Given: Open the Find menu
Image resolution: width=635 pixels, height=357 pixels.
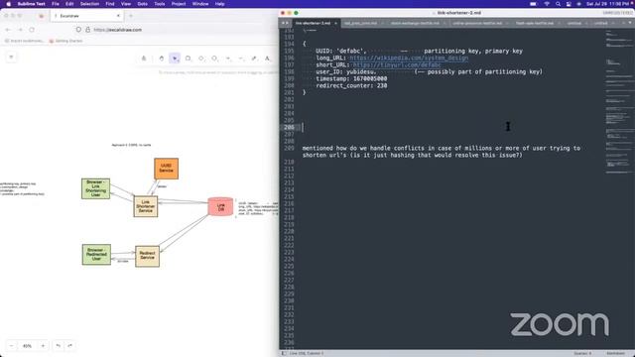Looking at the screenshot, I should (x=110, y=4).
